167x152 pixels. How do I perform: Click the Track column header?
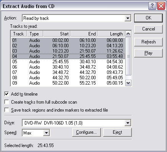pyautogui.click(x=19, y=34)
